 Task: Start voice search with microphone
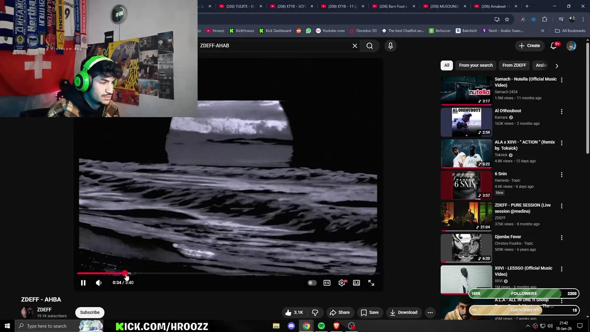(390, 46)
